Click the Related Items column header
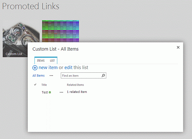This screenshot has height=139, width=192. point(76,85)
